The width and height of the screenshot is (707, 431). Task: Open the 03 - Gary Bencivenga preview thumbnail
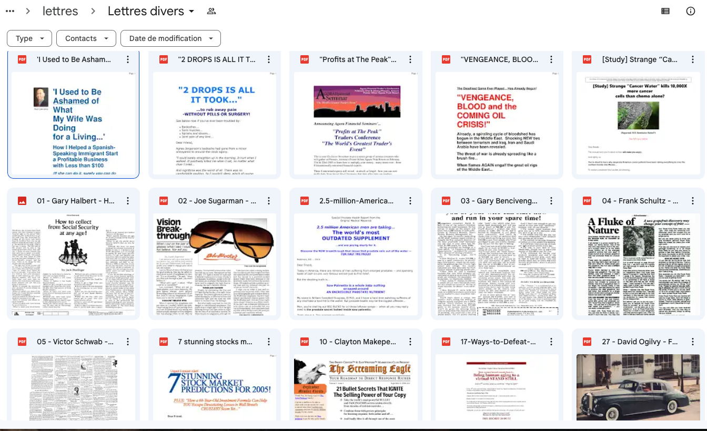(497, 264)
